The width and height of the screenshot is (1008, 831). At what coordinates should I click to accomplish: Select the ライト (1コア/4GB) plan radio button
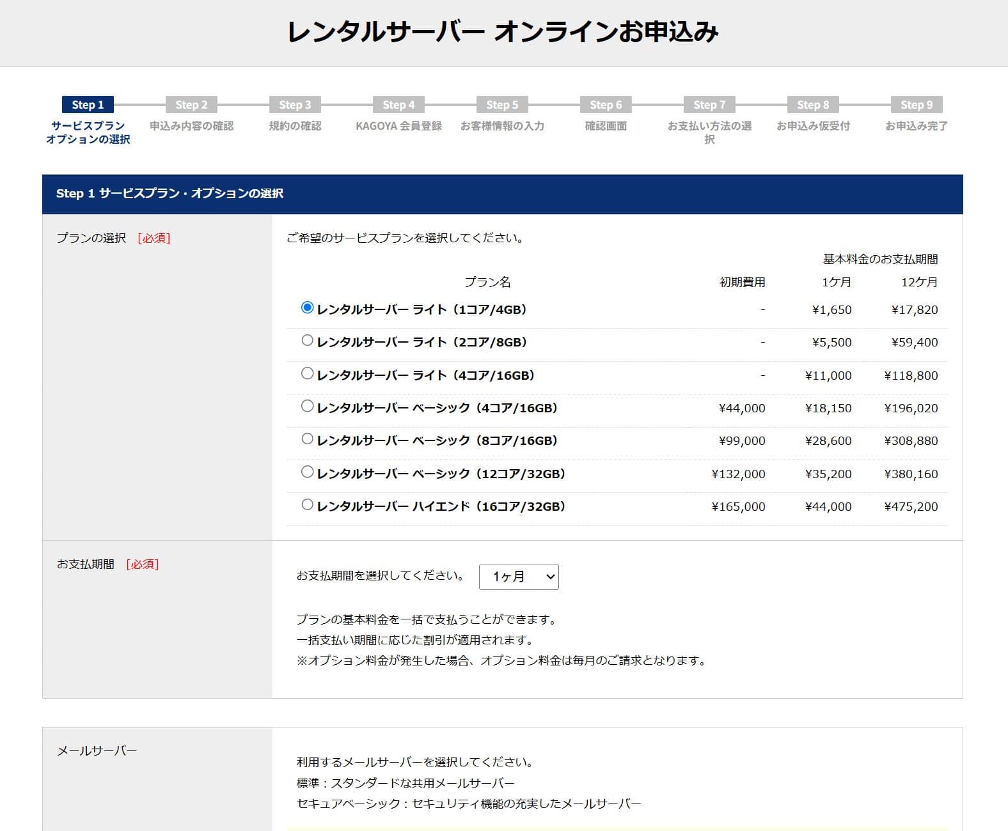coord(307,308)
